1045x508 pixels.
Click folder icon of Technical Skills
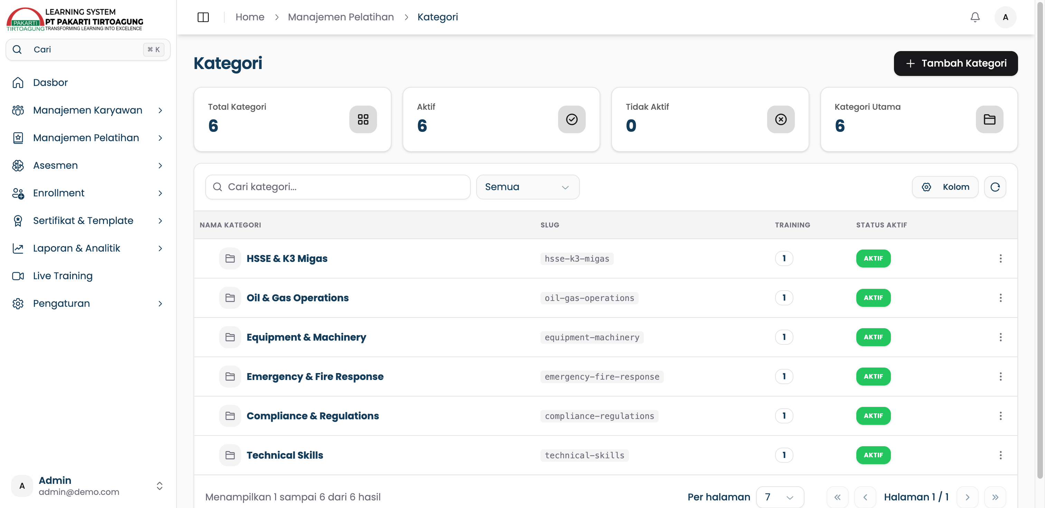pos(230,455)
